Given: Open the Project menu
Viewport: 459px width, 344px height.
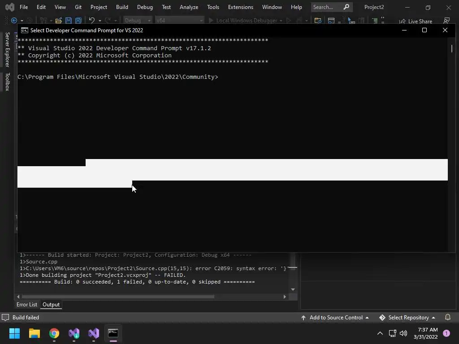Looking at the screenshot, I should click(99, 7).
